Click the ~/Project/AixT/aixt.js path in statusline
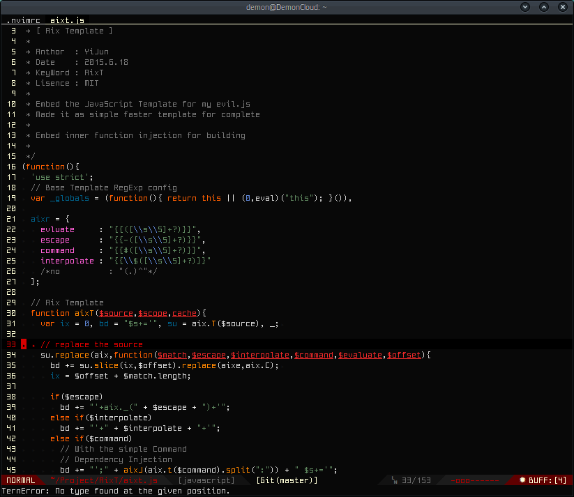The image size is (574, 497). 104,480
